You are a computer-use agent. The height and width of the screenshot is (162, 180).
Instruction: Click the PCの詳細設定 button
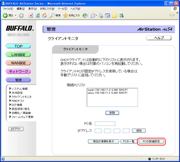pos(151,142)
